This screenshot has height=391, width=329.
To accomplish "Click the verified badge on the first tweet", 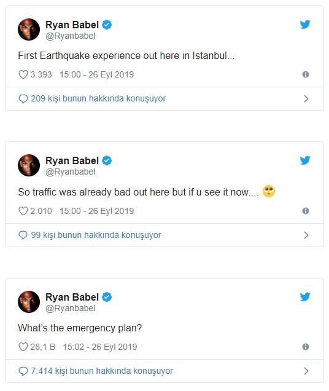I will (x=107, y=25).
